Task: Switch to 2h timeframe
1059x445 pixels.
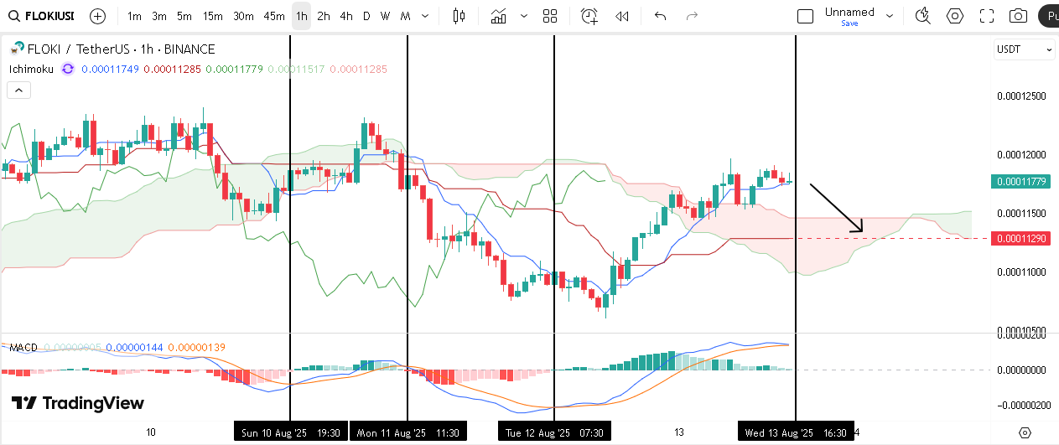Action: point(324,16)
